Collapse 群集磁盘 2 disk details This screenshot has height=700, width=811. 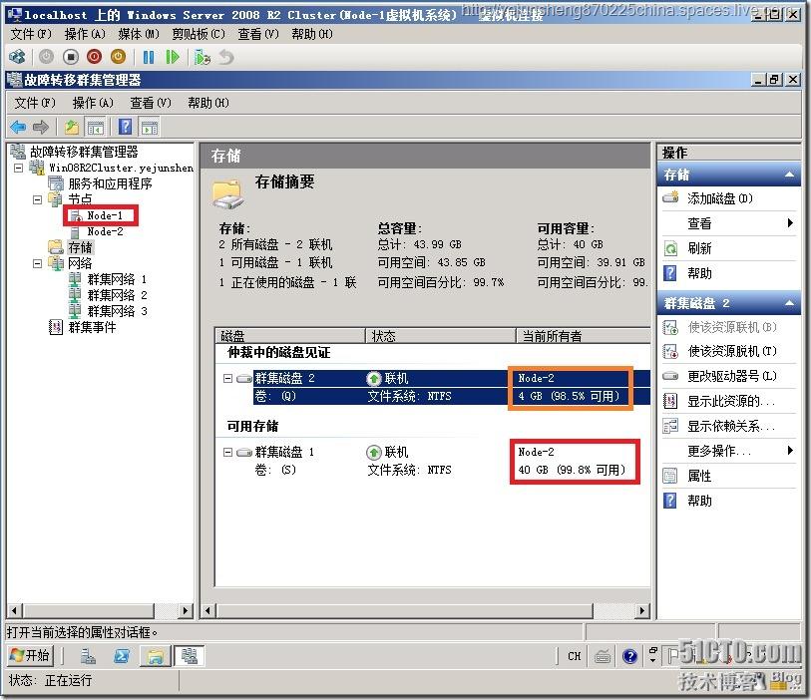point(227,379)
